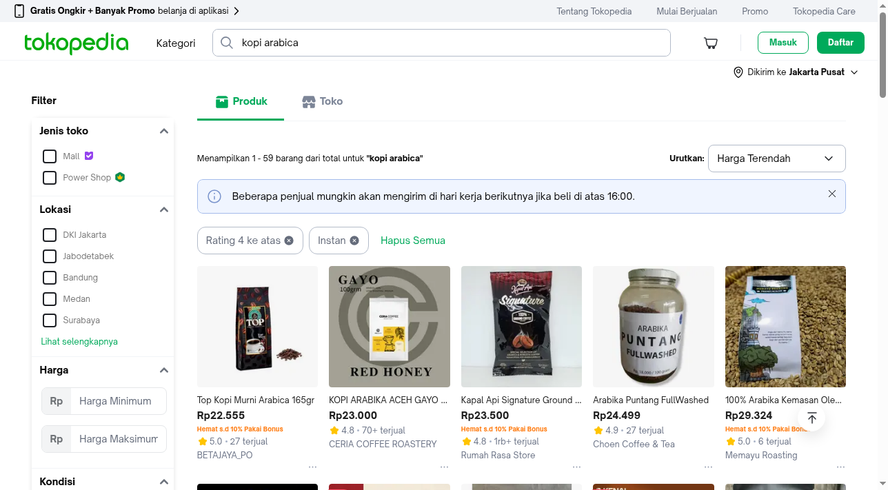Click the BETAJAYA_PO shop name
888x490 pixels.
pos(225,455)
